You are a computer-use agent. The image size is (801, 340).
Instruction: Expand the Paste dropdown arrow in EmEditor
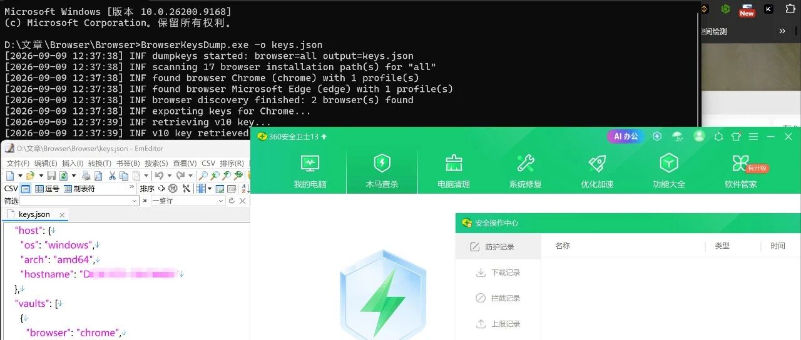coord(146,176)
